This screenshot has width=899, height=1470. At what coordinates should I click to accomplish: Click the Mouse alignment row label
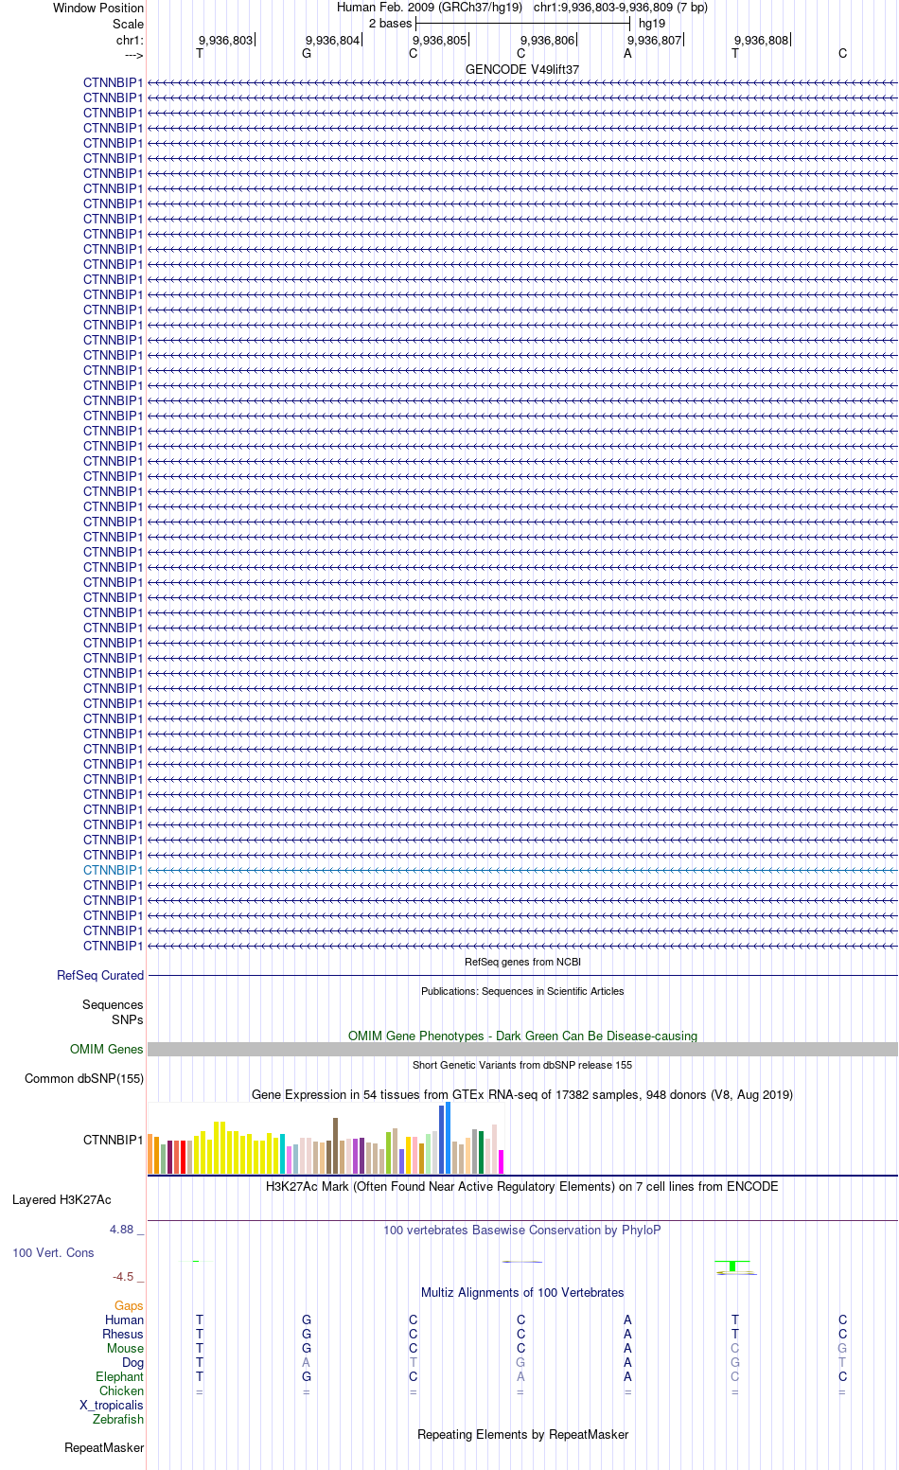125,1348
